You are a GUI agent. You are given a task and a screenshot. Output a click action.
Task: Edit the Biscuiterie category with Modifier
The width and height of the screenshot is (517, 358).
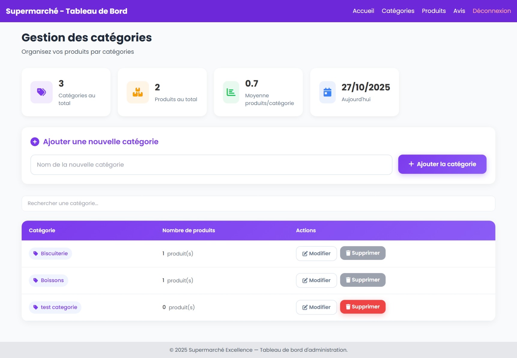point(316,254)
